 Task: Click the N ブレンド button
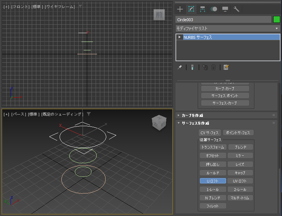[x=213, y=198]
